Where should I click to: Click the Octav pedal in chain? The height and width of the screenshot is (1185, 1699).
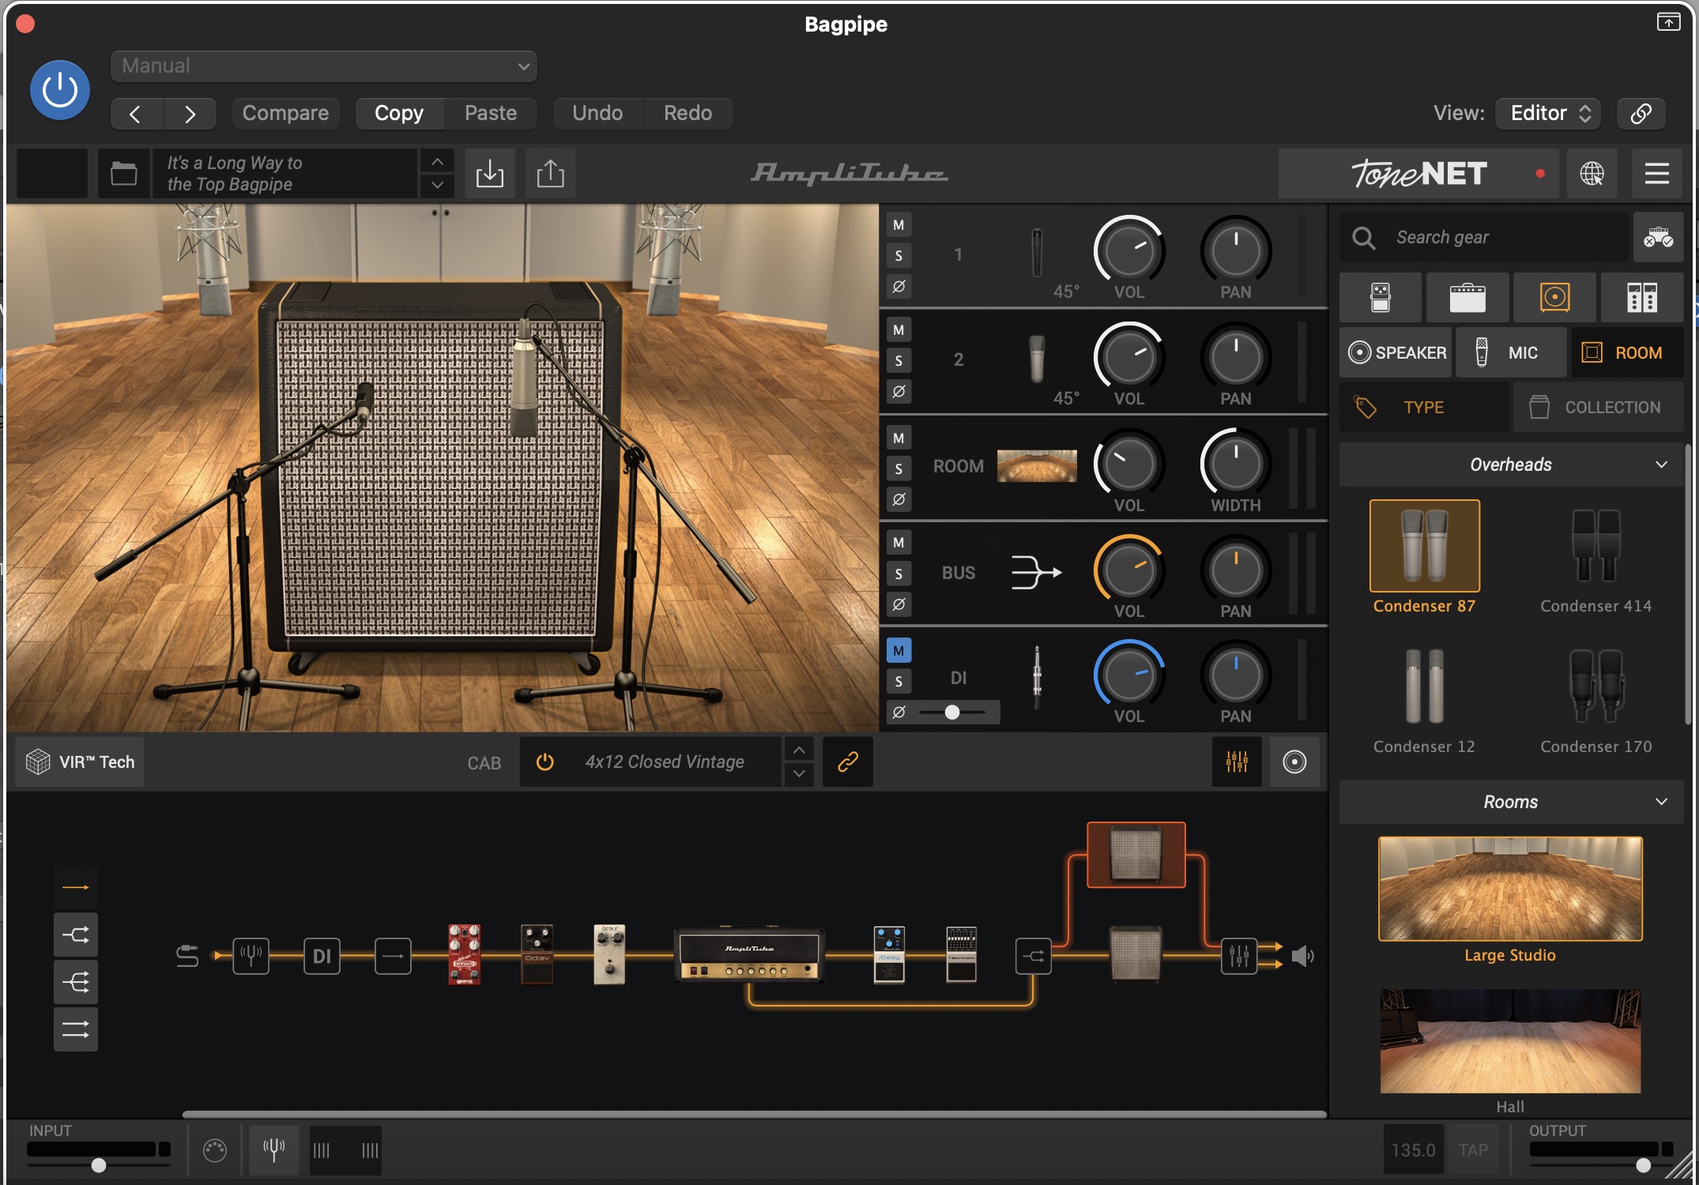coord(537,955)
